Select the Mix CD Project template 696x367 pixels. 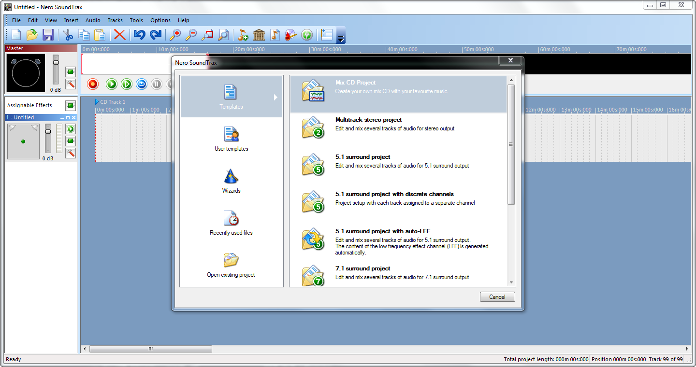(398, 94)
